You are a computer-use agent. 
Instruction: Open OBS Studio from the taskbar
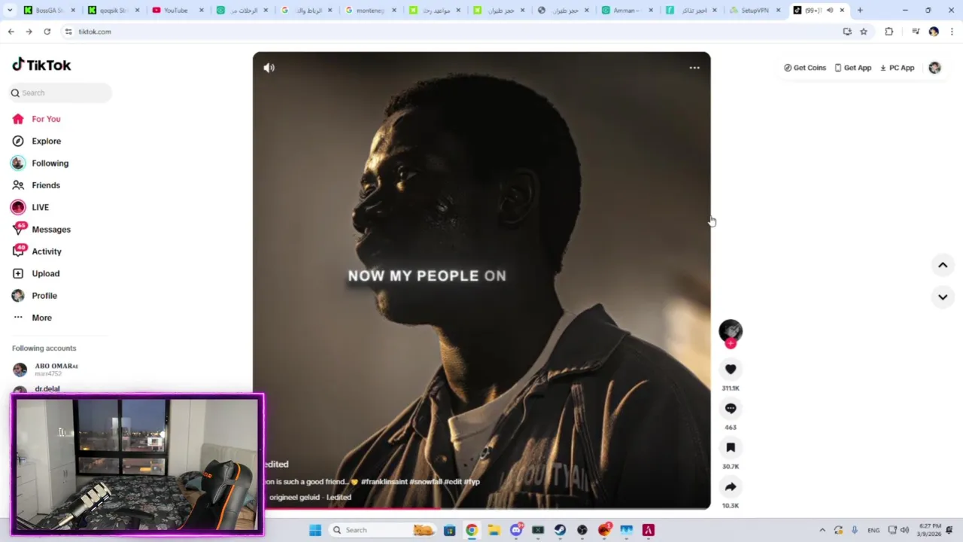582,530
